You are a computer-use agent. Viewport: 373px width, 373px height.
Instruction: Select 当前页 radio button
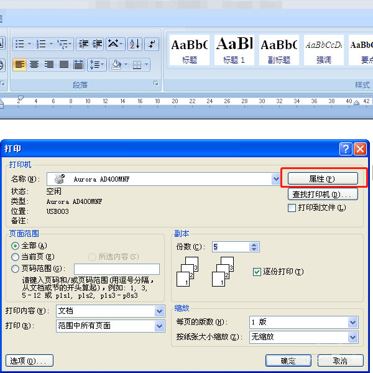[x=15, y=257]
